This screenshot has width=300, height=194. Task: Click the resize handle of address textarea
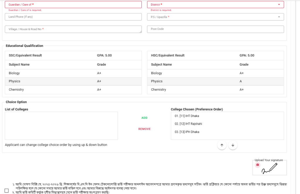(140, 32)
